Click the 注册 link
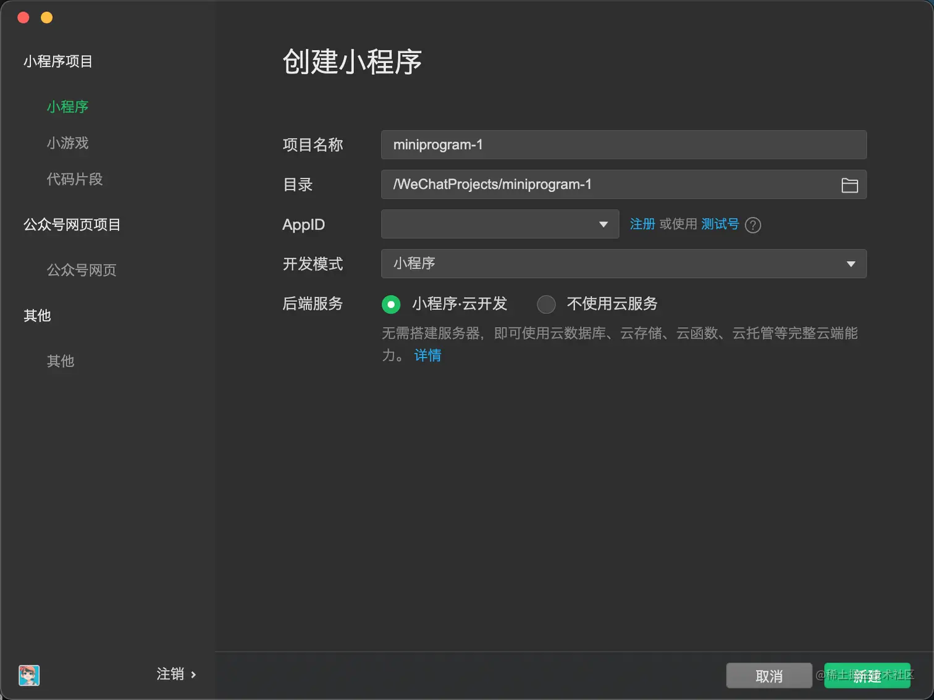Viewport: 934px width, 700px height. pos(642,224)
